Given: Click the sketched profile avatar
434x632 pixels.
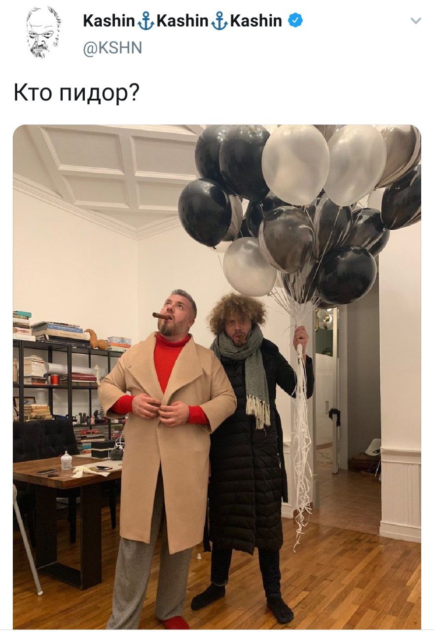Looking at the screenshot, I should (43, 32).
